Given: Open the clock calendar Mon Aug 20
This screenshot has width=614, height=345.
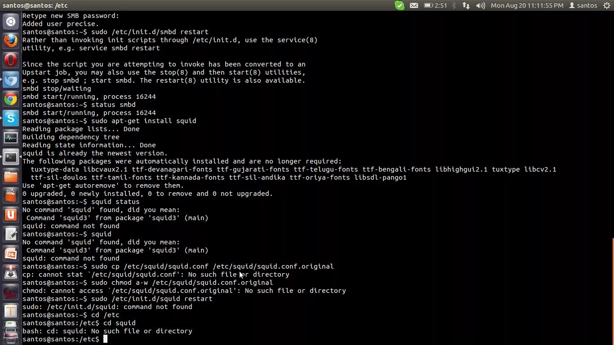Looking at the screenshot, I should [x=527, y=5].
